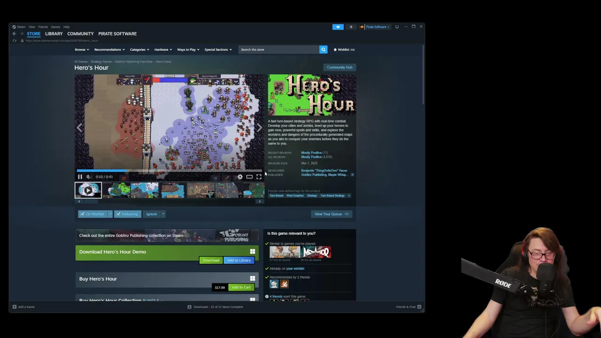This screenshot has width=601, height=338.
Task: Click View Your Queue
Action: pos(331,214)
